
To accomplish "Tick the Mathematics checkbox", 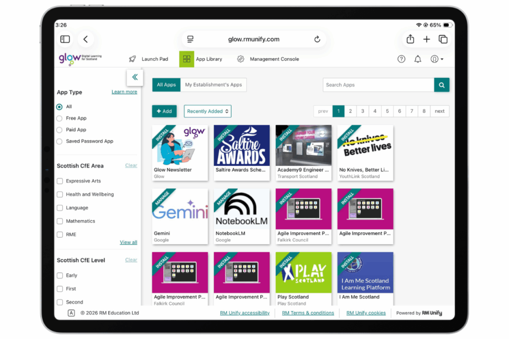I will coord(60,221).
